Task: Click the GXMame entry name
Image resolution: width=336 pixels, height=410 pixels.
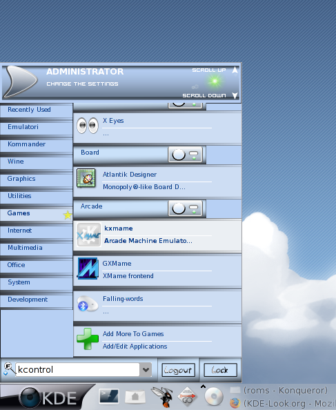Action: point(117,264)
